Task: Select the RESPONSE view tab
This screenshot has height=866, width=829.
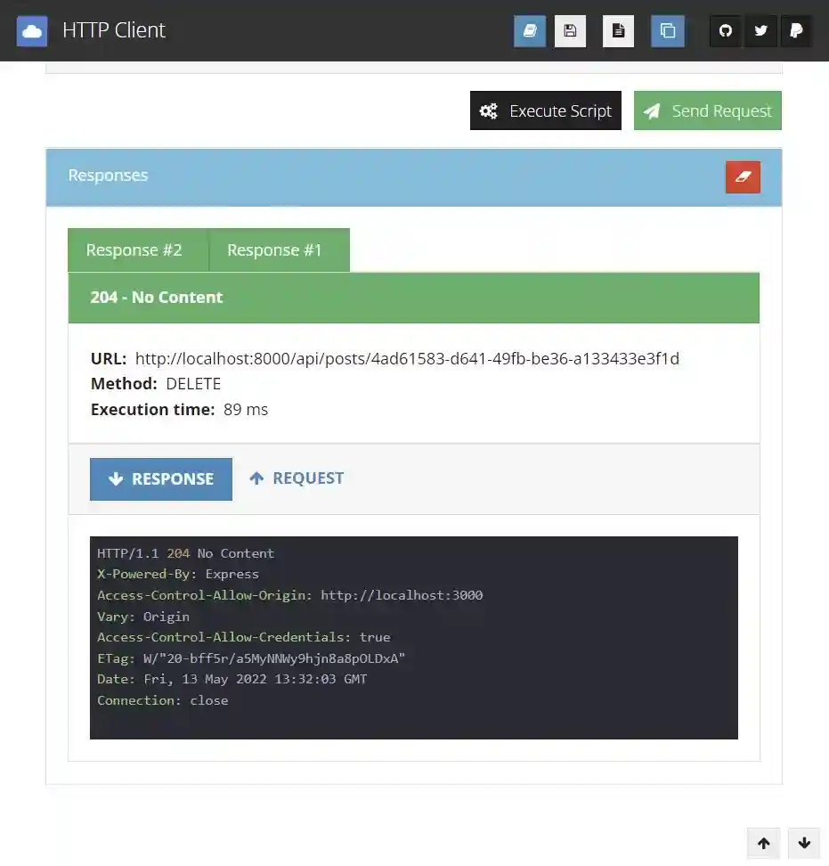Action: [x=161, y=478]
